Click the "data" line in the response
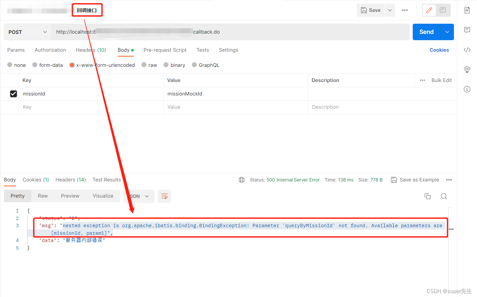This screenshot has height=297, width=477. [72, 240]
